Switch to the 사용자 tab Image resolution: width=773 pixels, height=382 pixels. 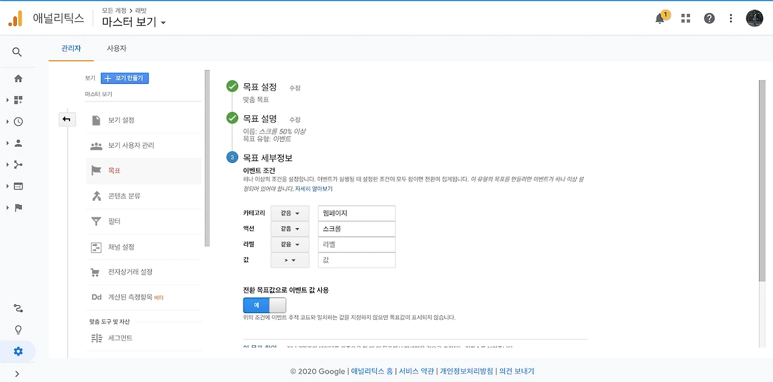(117, 48)
